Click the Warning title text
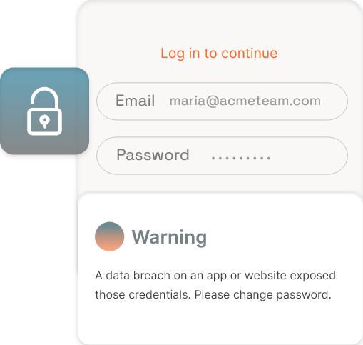This screenshot has width=363, height=345. [x=169, y=237]
